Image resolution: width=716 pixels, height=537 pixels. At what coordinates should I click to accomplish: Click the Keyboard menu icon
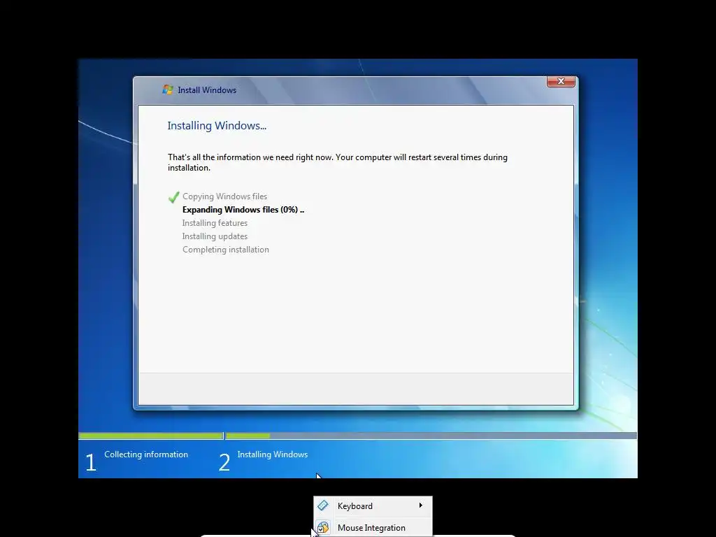pyautogui.click(x=323, y=506)
